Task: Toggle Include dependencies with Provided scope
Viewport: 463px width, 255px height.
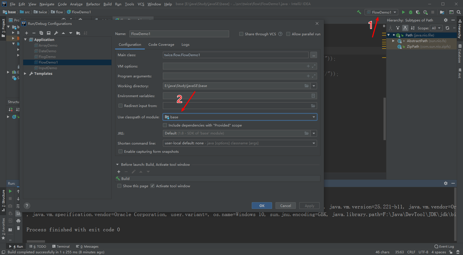Action: point(165,125)
